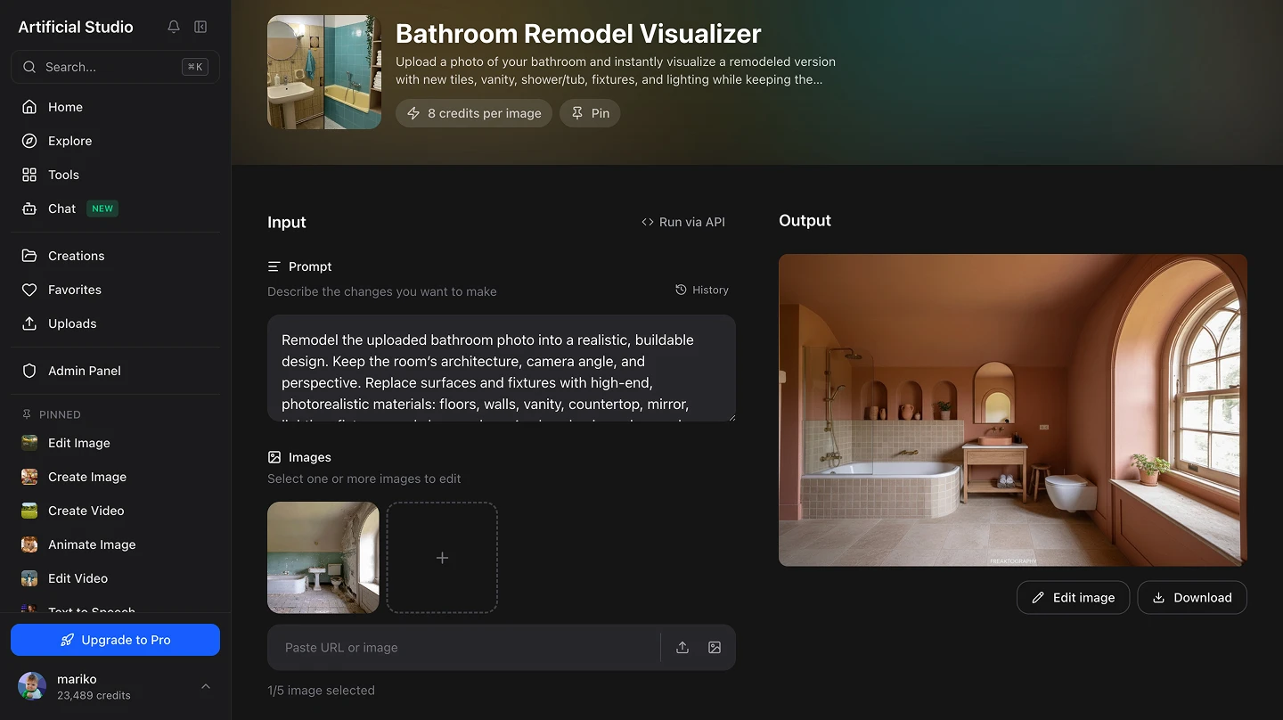Expand the mariko account menu chevron

[x=206, y=686]
